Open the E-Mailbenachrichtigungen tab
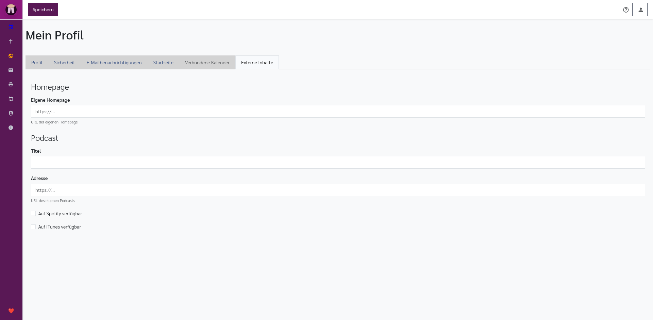The image size is (653, 320). [114, 63]
